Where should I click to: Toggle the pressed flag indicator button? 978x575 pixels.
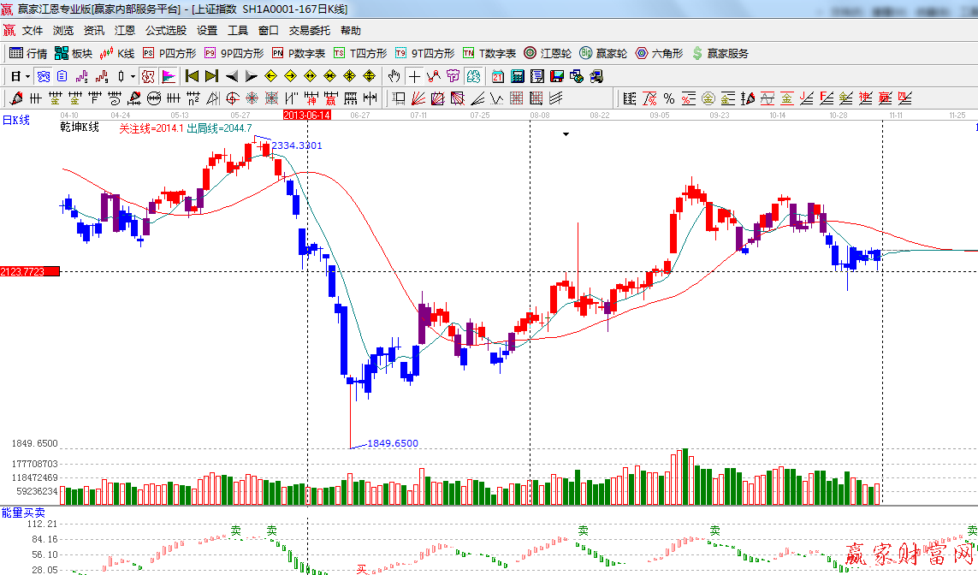[168, 76]
